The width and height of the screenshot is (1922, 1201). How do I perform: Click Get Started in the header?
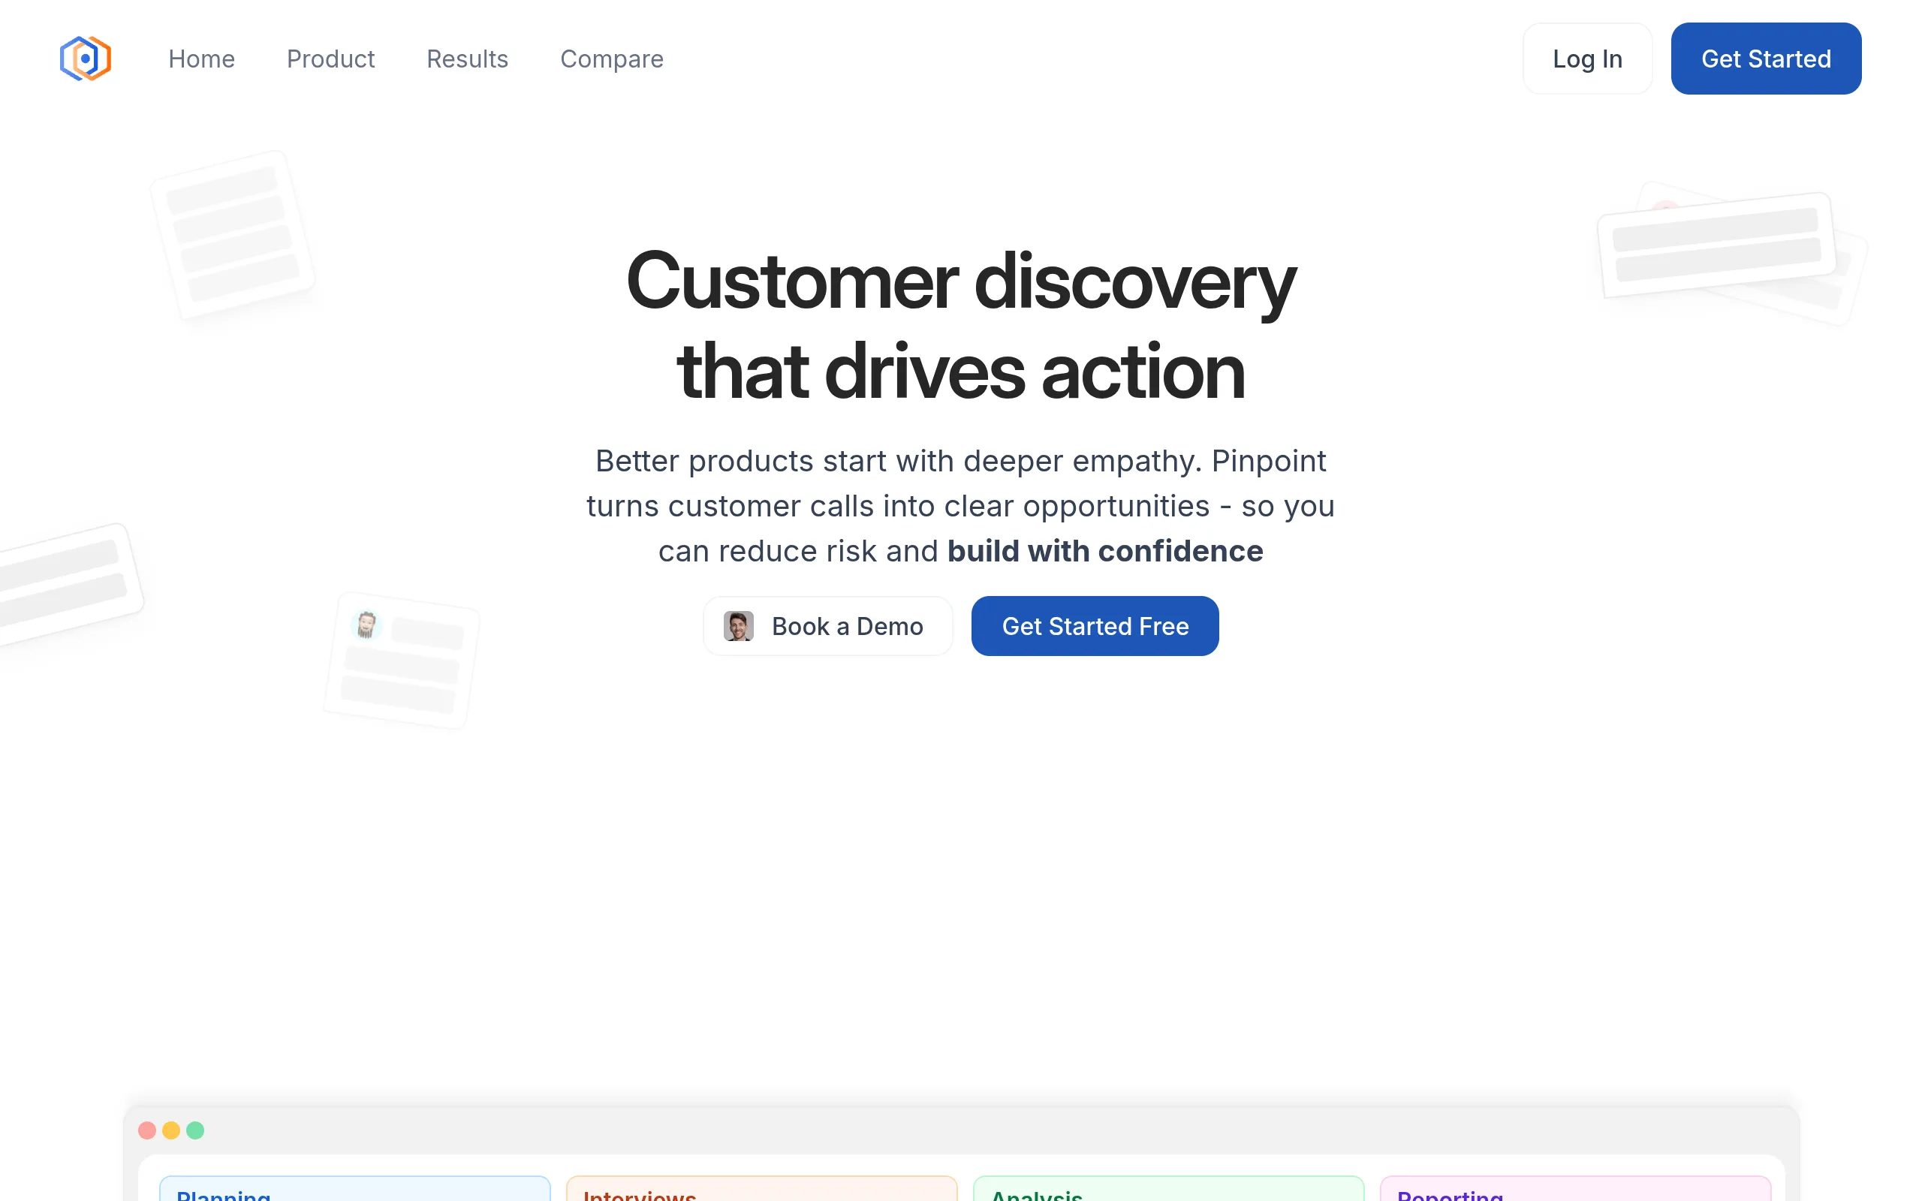[1766, 59]
